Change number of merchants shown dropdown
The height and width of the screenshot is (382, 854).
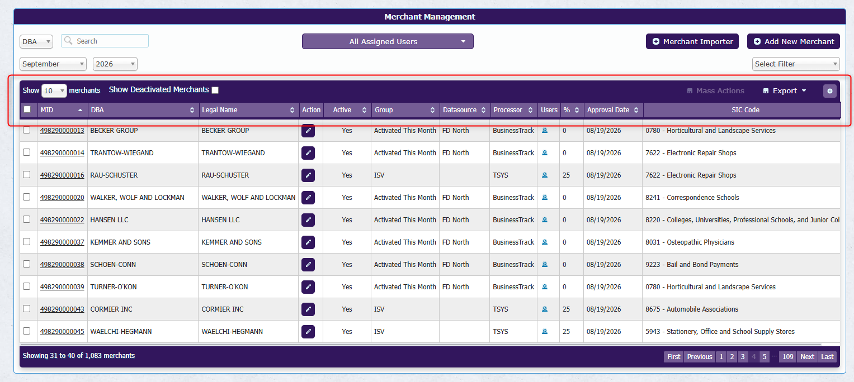pos(54,90)
